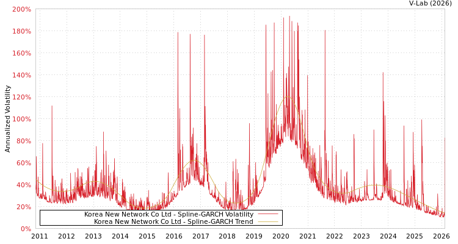
Task: Click the early red spike reaching about 112%
Action: [52, 107]
